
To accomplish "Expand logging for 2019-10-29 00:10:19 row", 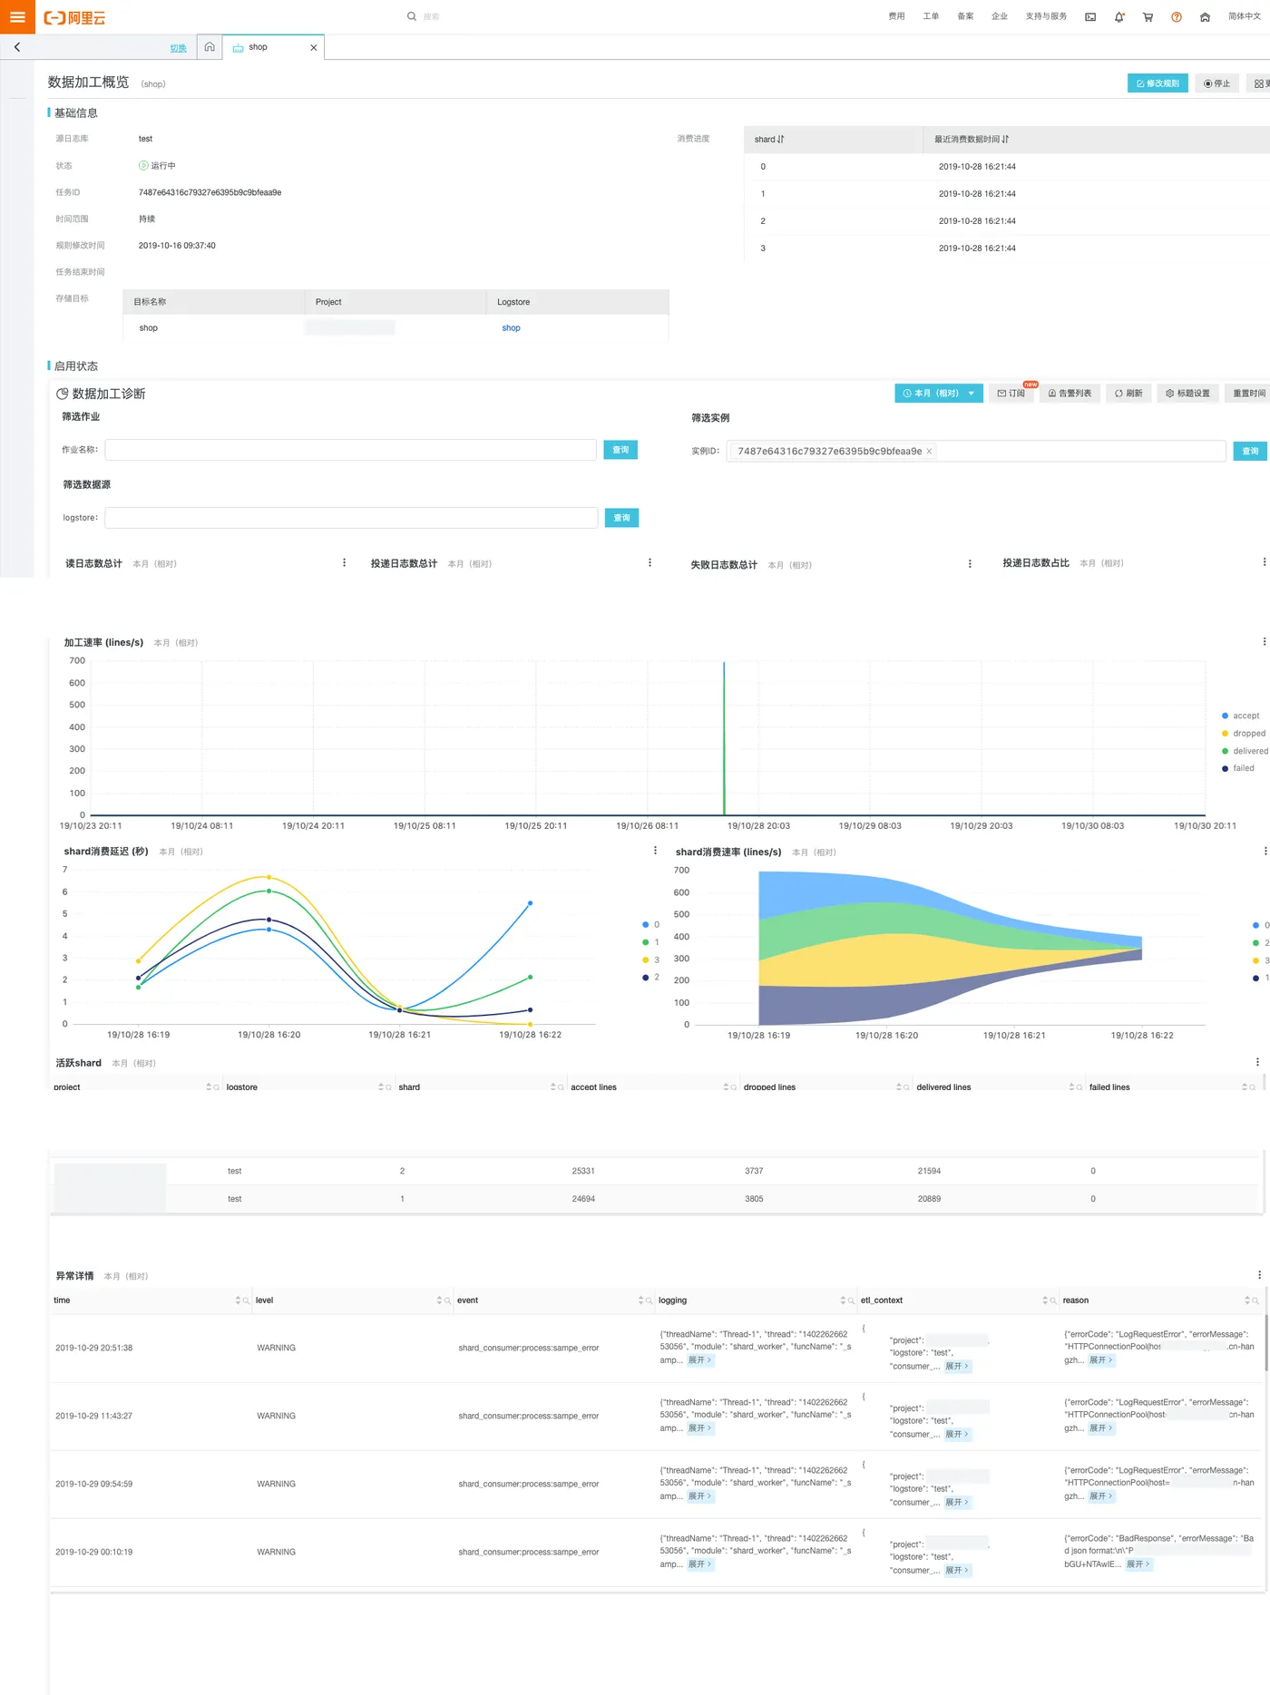I will (x=699, y=1564).
